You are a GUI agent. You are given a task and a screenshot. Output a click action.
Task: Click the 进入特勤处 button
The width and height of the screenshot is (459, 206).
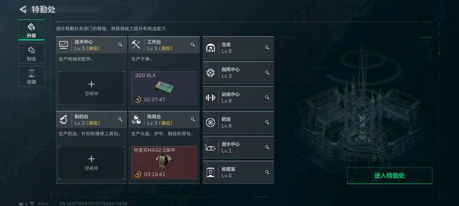(389, 175)
